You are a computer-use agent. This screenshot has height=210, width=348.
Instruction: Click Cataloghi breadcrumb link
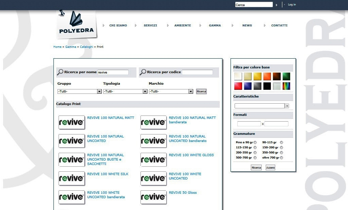(87, 47)
